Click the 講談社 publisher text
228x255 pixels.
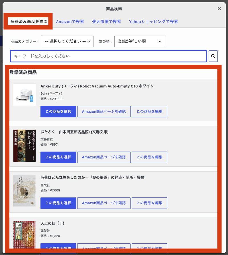tap(45, 230)
